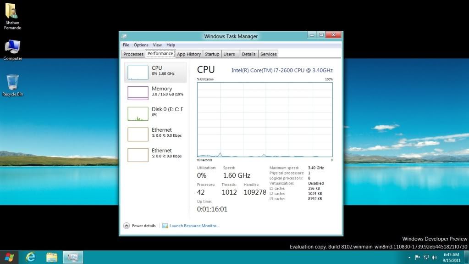This screenshot has width=469, height=264.
Task: Open the Recycle Bin desktop icon
Action: (12, 85)
